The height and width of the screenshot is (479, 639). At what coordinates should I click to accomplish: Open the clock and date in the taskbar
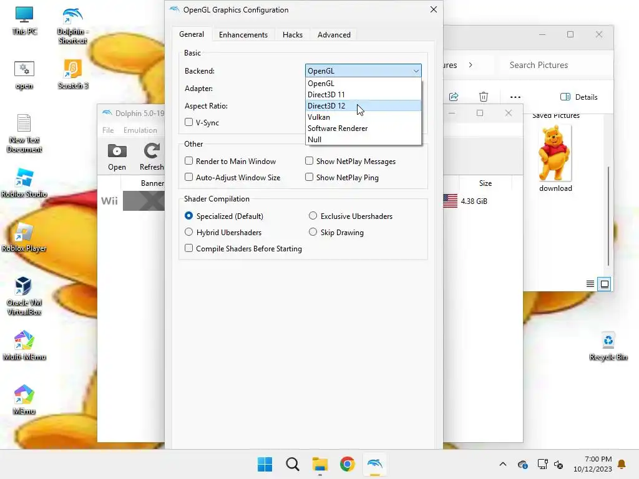(593, 464)
